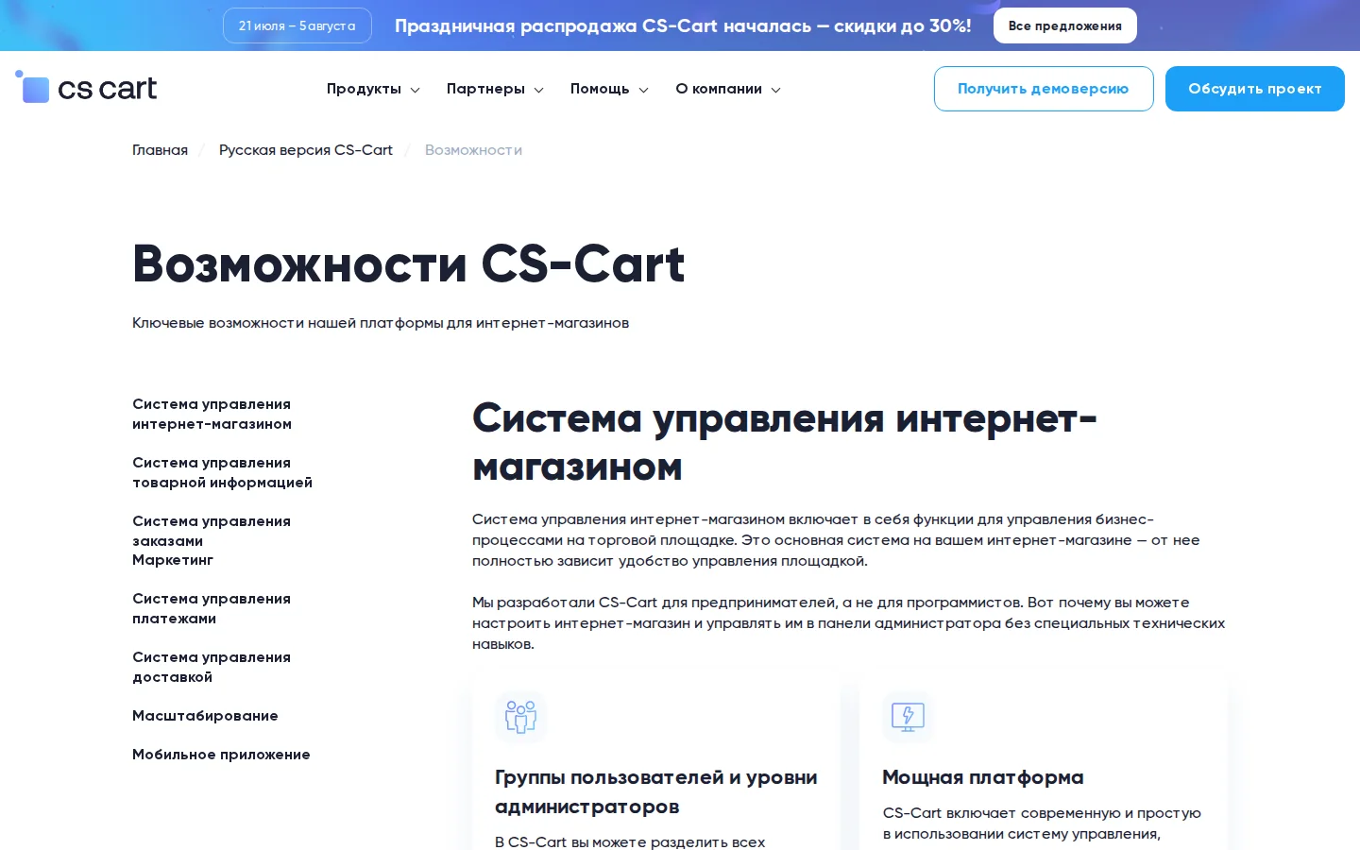Click the 21 июля – 5 августа badge
Screen dimensions: 1360x850
pyautogui.click(x=297, y=25)
